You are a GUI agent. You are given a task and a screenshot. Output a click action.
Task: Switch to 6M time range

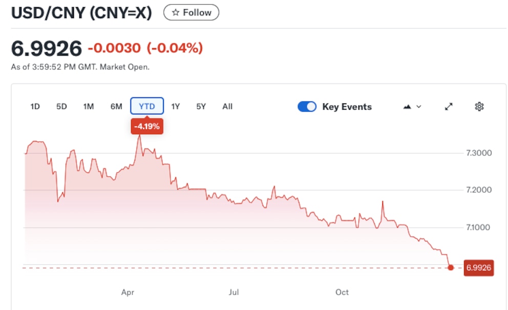pyautogui.click(x=116, y=107)
